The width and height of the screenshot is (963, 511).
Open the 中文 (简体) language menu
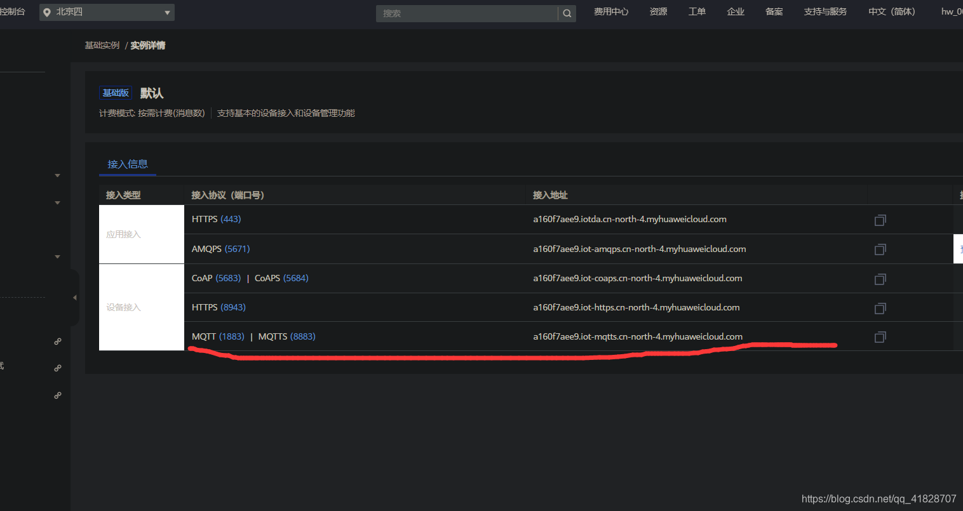pyautogui.click(x=892, y=12)
